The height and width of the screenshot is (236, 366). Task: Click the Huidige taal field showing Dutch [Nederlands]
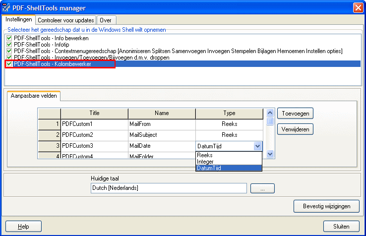coord(169,188)
